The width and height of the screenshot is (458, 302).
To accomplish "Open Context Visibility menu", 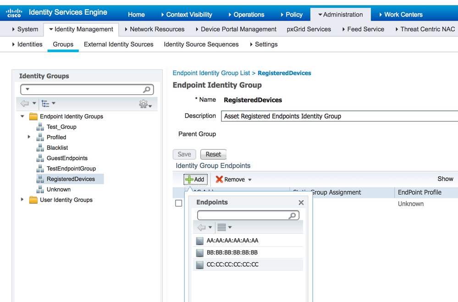I will (x=187, y=15).
